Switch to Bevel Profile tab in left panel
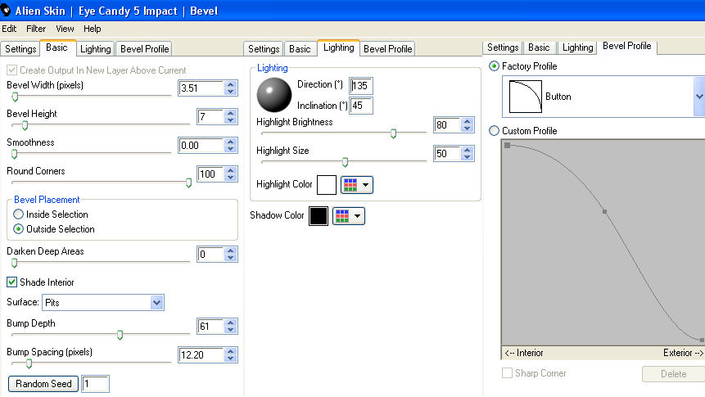The width and height of the screenshot is (705, 397). pyautogui.click(x=144, y=48)
